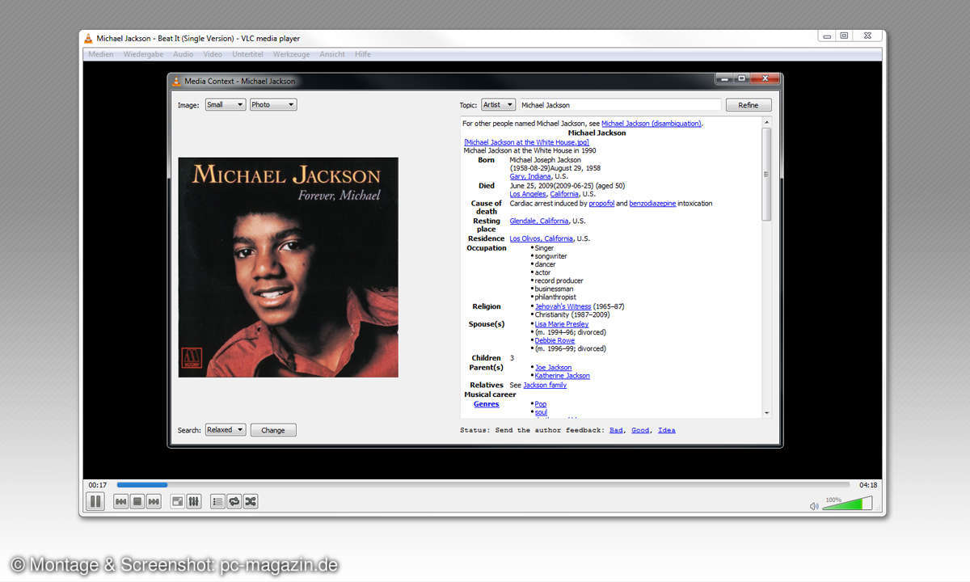Click the playback seek bar
Image resolution: width=970 pixels, height=582 pixels.
tap(483, 485)
